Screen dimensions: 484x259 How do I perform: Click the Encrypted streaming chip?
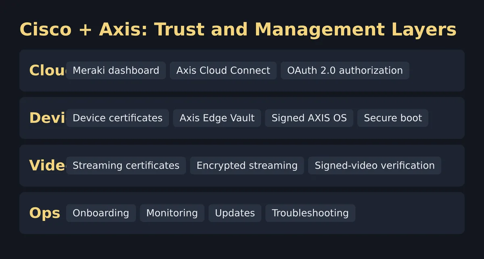(x=247, y=166)
